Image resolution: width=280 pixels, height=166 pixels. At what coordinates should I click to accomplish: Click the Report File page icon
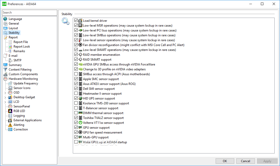[10, 42]
